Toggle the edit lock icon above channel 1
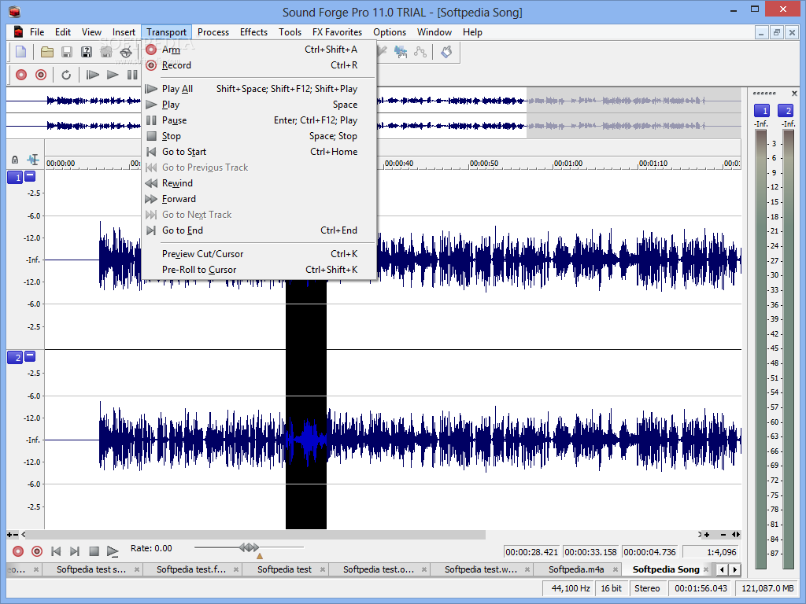The height and width of the screenshot is (604, 806). click(x=15, y=160)
